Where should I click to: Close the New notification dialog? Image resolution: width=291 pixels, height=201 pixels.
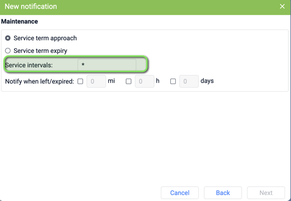(282, 6)
